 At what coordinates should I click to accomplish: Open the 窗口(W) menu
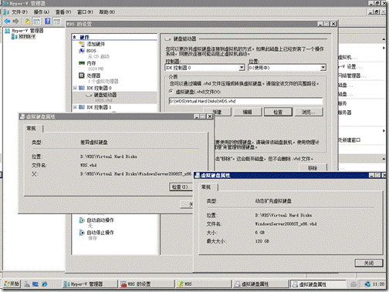tap(85, 12)
